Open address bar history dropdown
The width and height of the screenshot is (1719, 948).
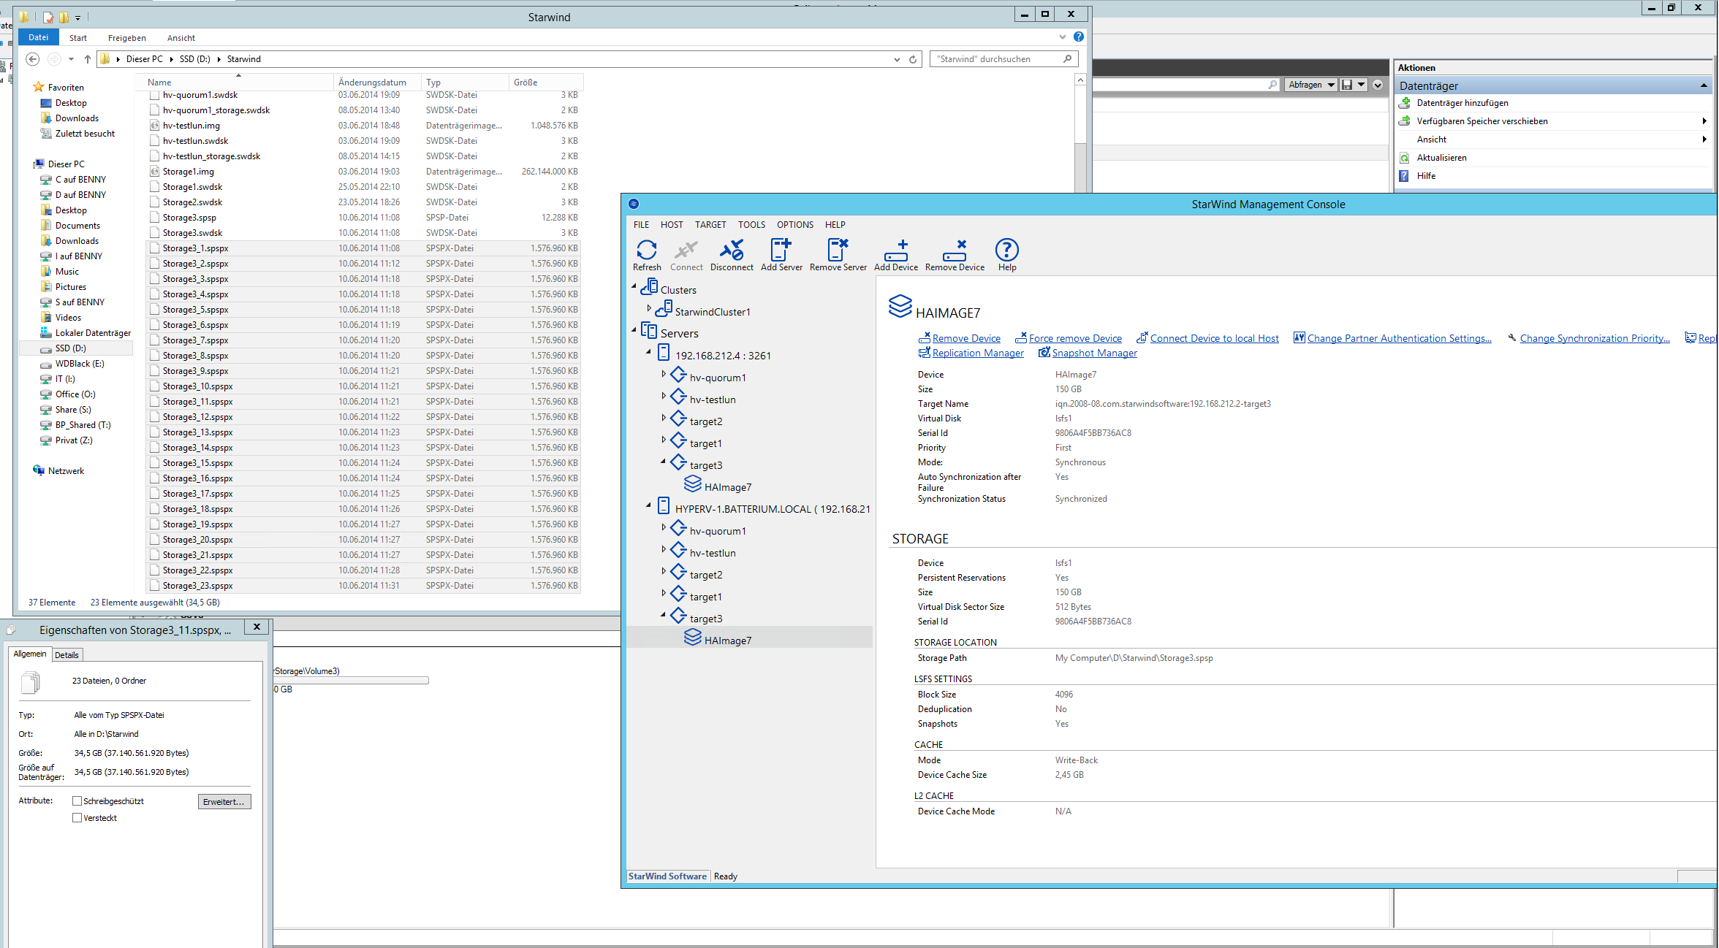tap(897, 59)
